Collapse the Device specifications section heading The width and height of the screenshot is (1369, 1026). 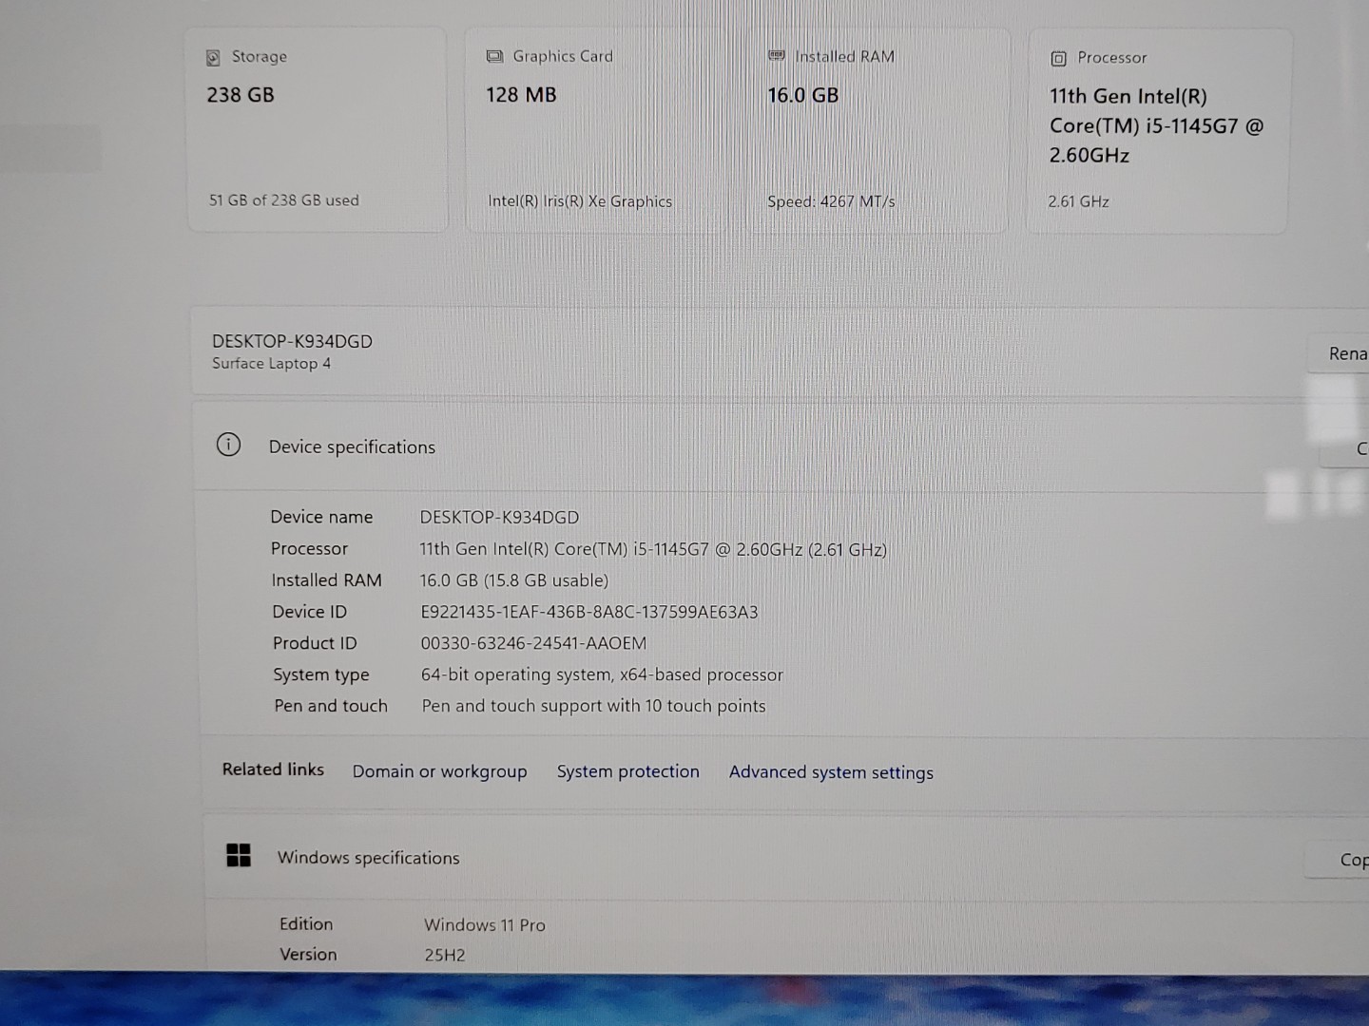coord(352,447)
